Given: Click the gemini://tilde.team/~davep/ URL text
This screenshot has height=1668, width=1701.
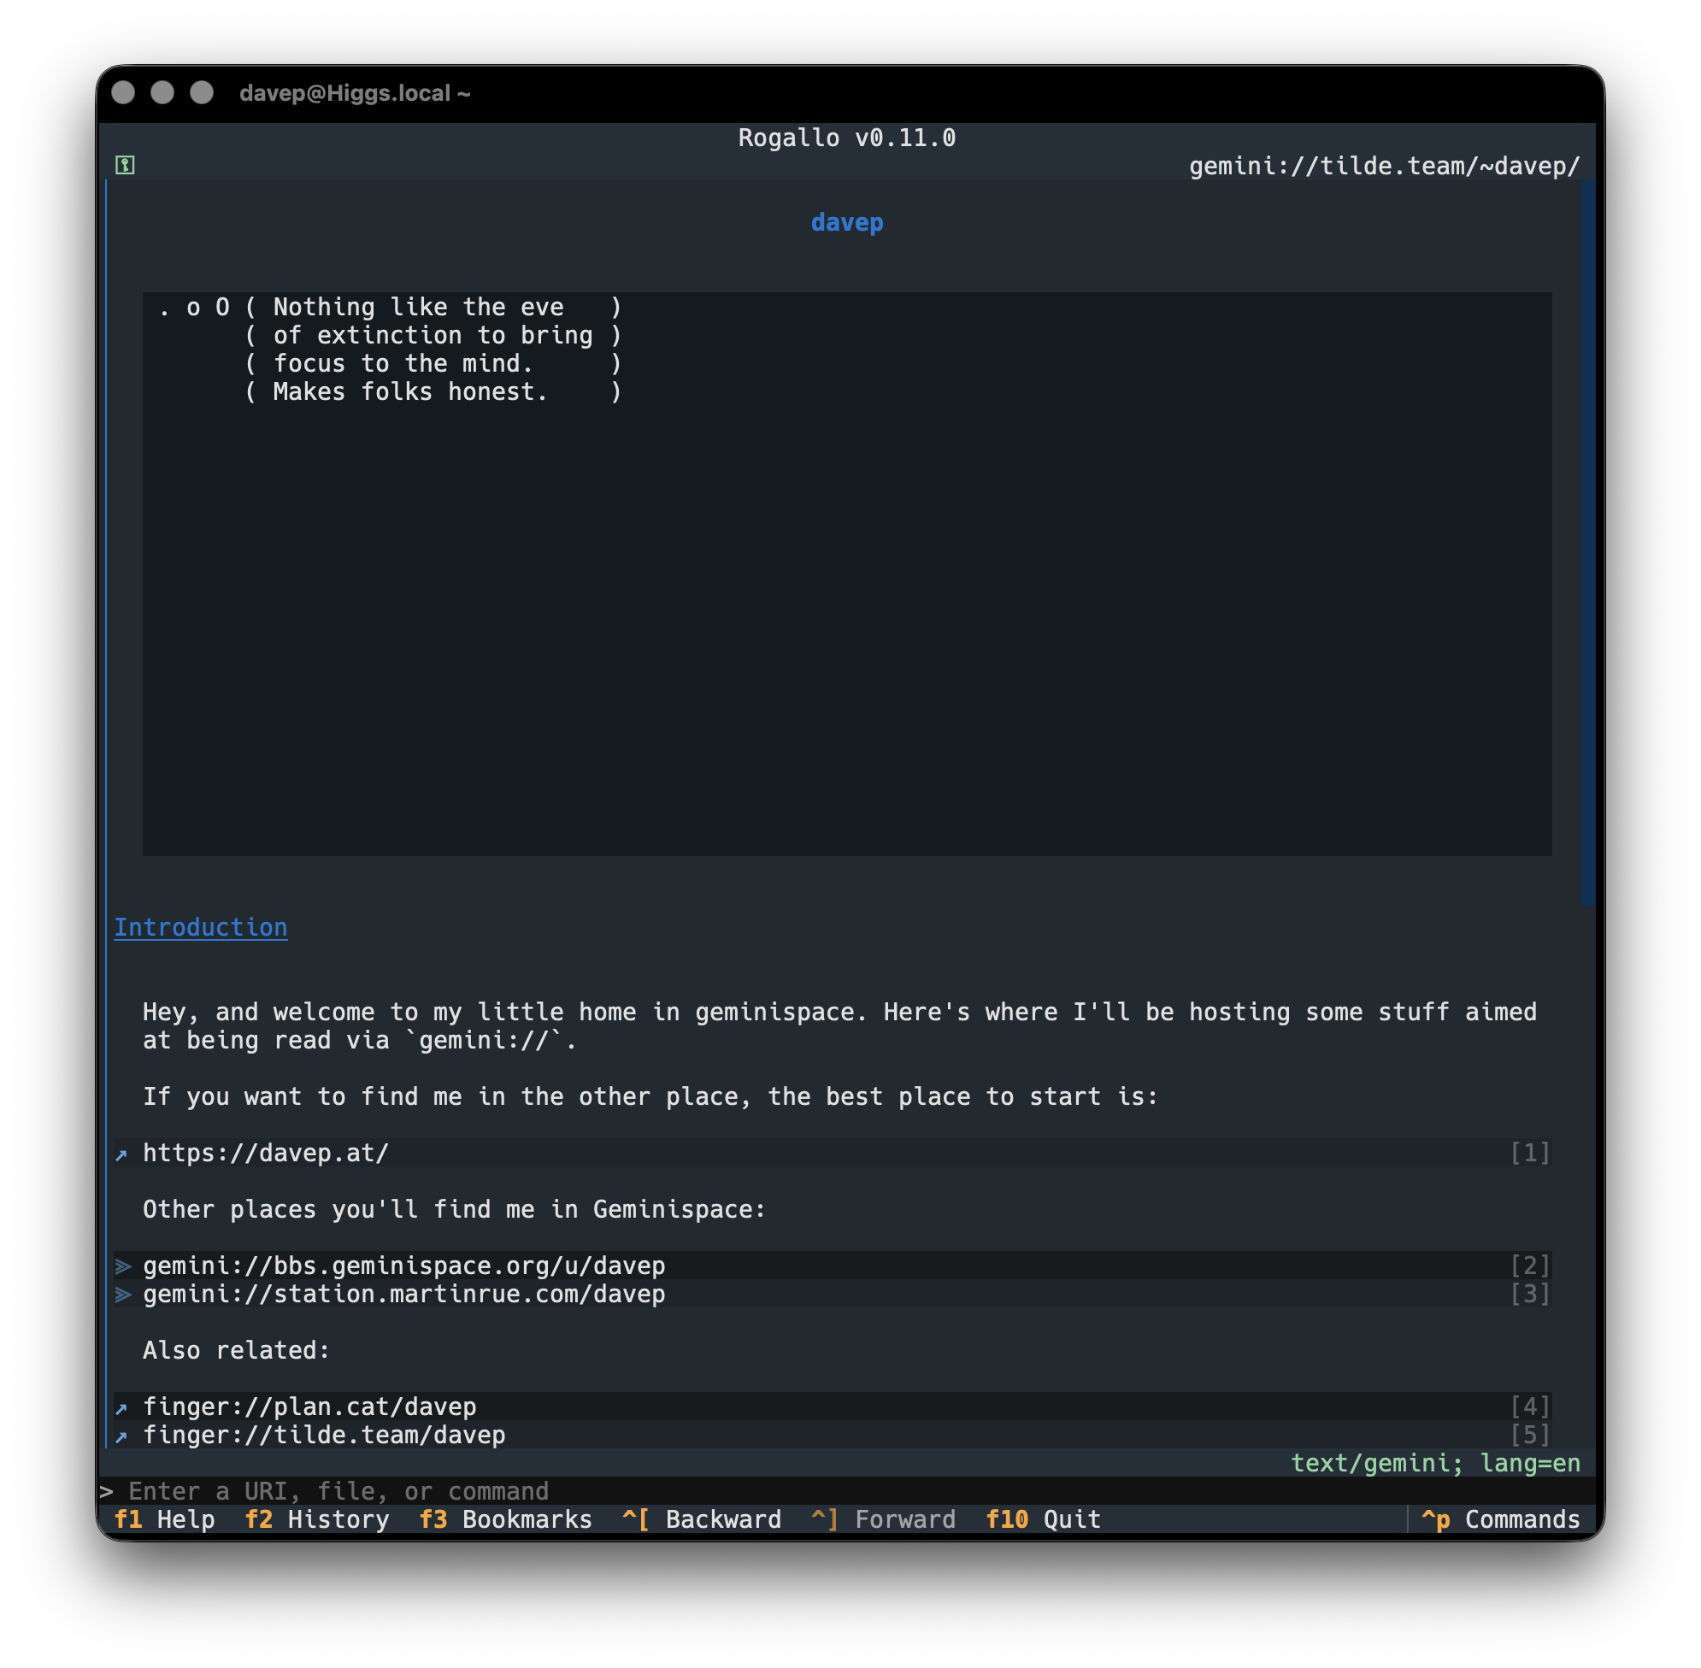Looking at the screenshot, I should [1385, 166].
